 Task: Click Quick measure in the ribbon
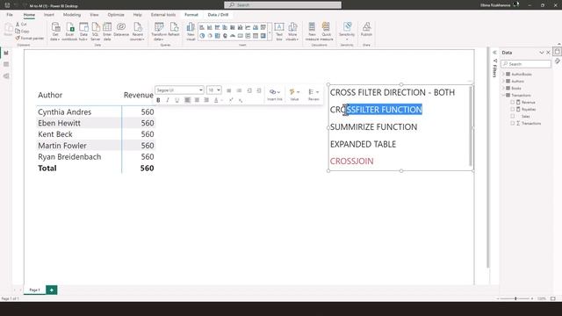[326, 32]
